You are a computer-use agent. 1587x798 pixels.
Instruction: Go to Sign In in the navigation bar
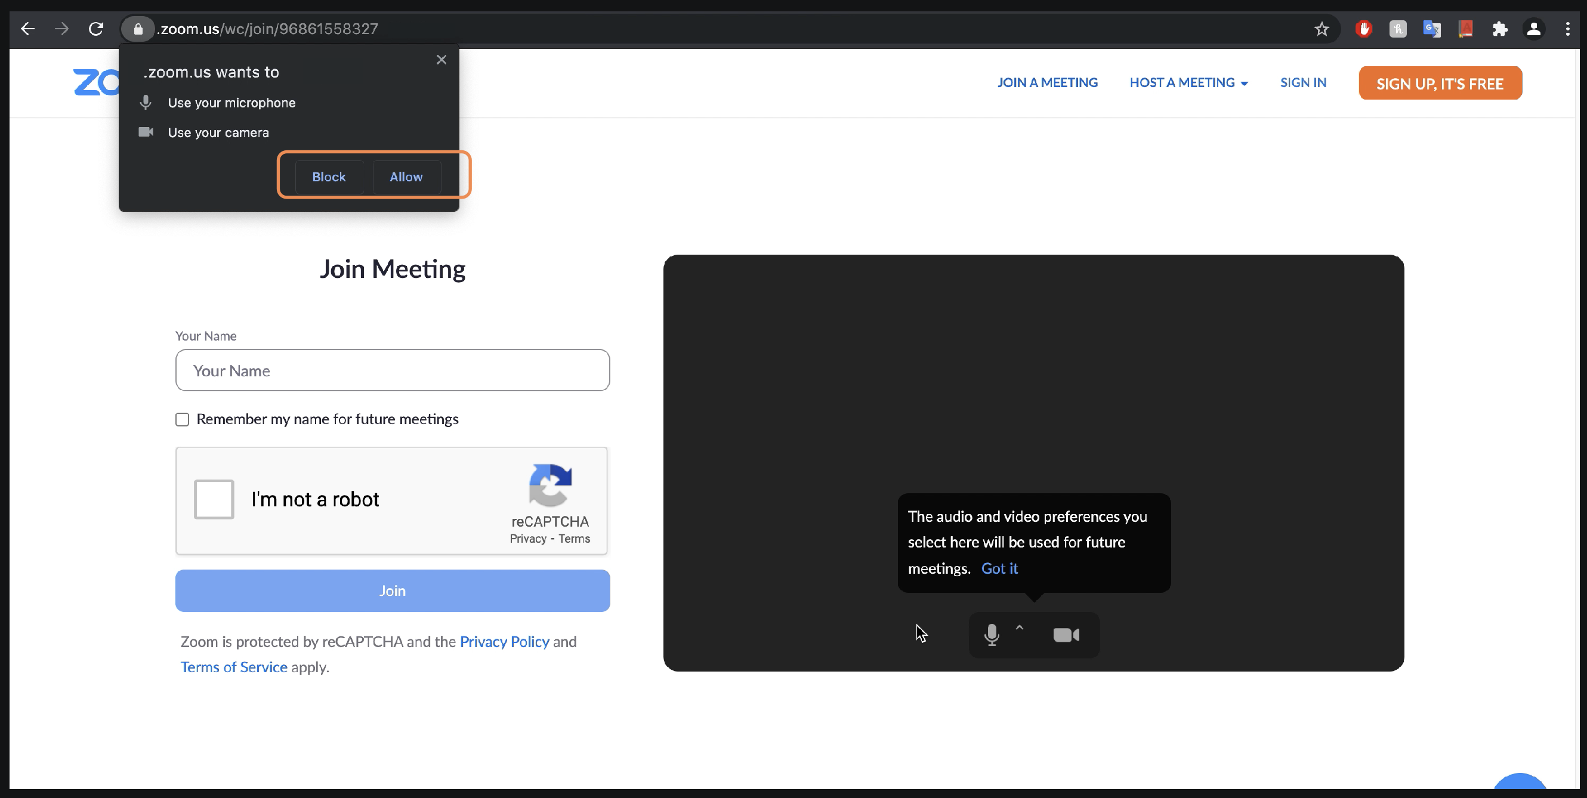(x=1303, y=82)
